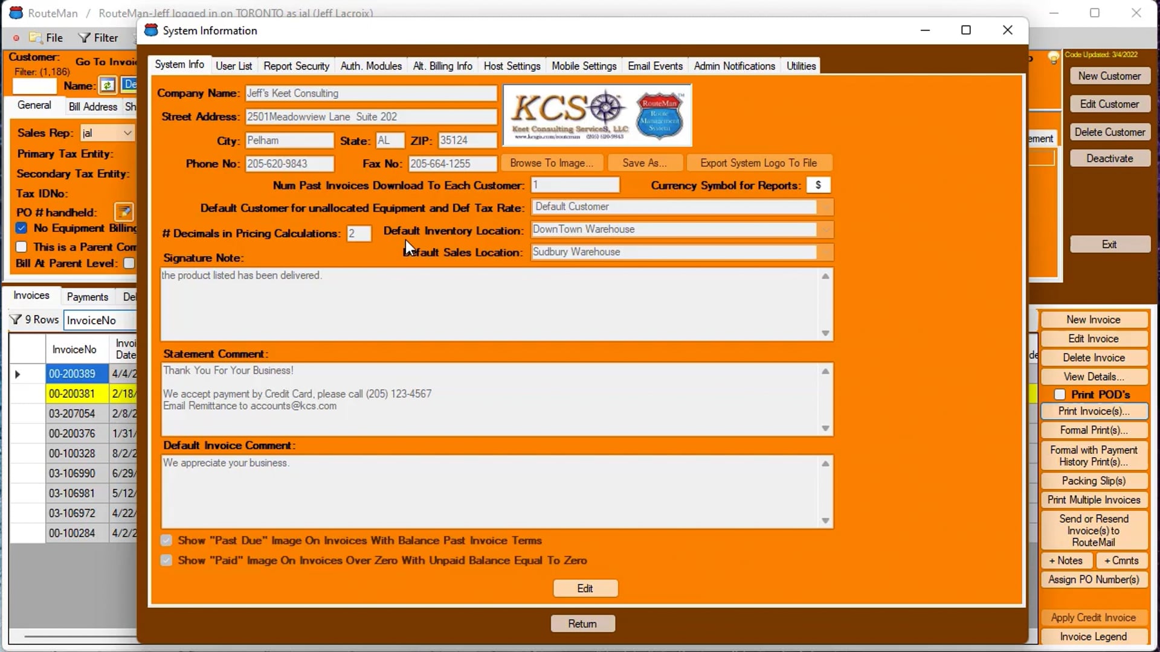Click the PO # handheld edit icon

[124, 212]
